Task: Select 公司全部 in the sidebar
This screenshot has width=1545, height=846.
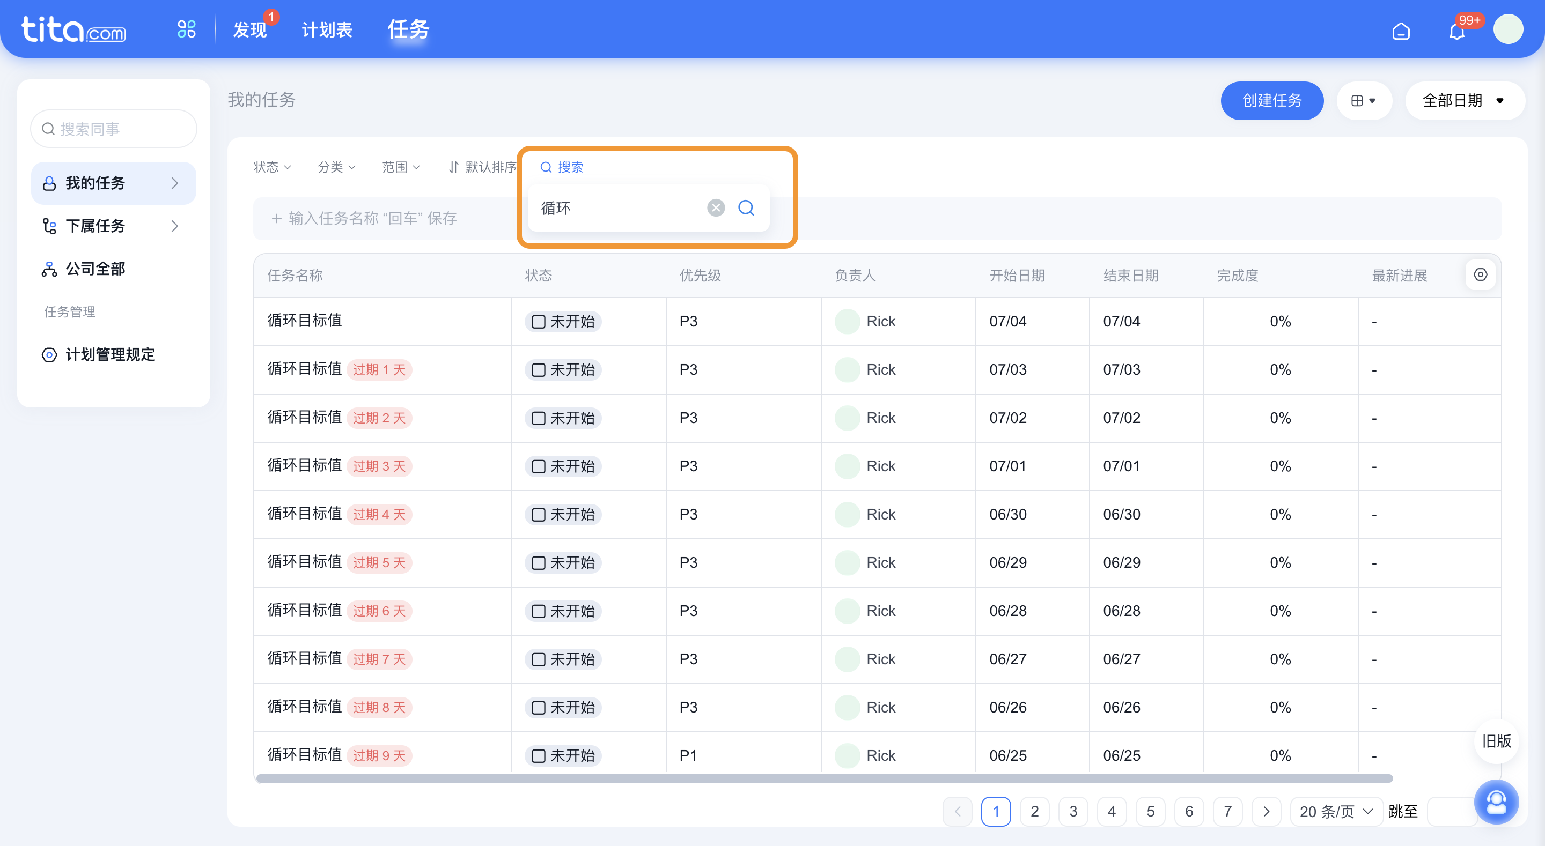Action: coord(113,269)
